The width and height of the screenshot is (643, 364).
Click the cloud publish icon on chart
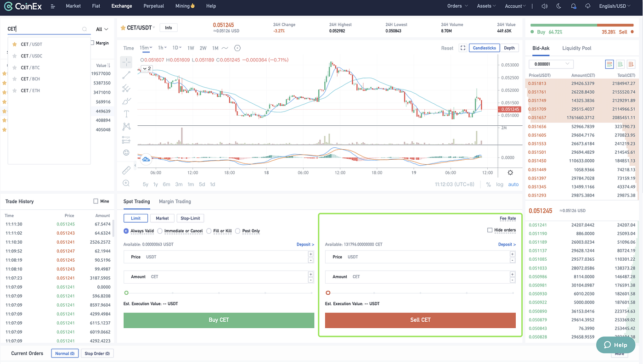(146, 159)
